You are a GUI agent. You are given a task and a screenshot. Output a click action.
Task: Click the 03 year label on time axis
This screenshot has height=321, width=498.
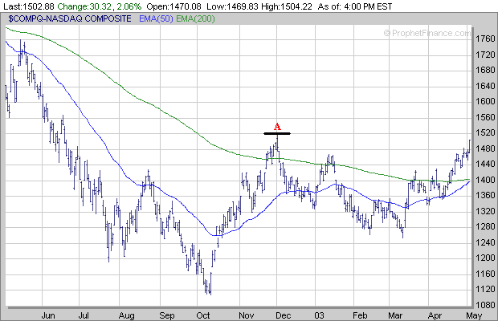[x=319, y=315]
